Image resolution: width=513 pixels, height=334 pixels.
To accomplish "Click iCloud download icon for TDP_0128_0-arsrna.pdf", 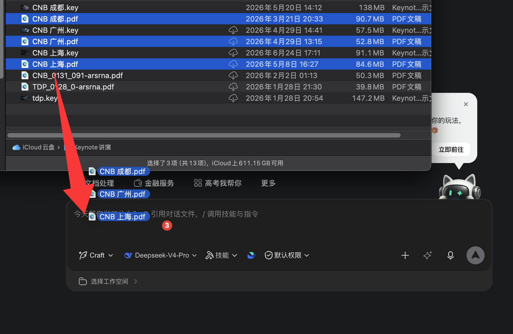I will click(233, 87).
